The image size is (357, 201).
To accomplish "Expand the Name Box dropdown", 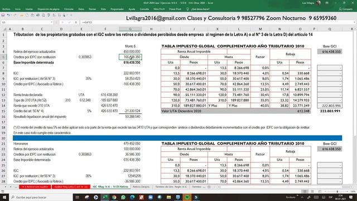I will (x=52, y=22).
